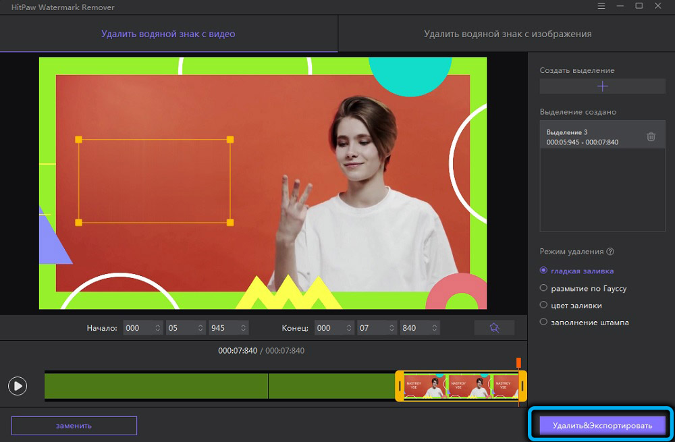Viewport: 675px width, 442px height.
Task: Click the left trim handle of timeline clip
Action: point(400,387)
